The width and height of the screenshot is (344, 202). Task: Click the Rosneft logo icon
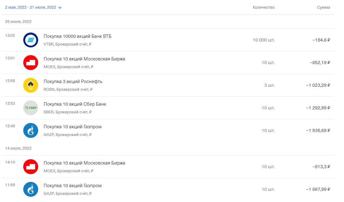pos(31,85)
